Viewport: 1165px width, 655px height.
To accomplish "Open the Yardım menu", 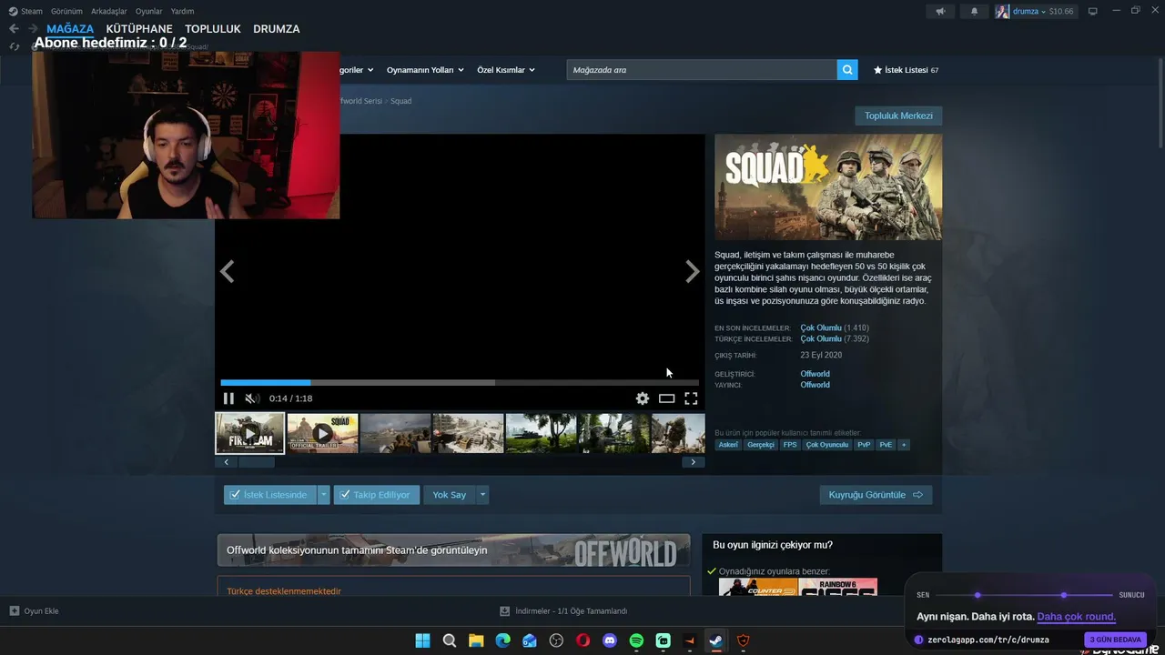I will 182,11.
